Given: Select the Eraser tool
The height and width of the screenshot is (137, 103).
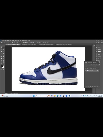Looking at the screenshot, I should pyautogui.click(x=4, y=55).
